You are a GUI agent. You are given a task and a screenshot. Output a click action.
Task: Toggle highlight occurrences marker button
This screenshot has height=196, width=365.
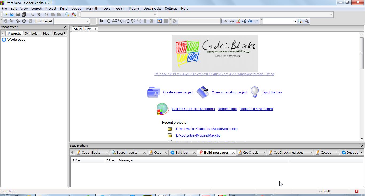(238, 21)
